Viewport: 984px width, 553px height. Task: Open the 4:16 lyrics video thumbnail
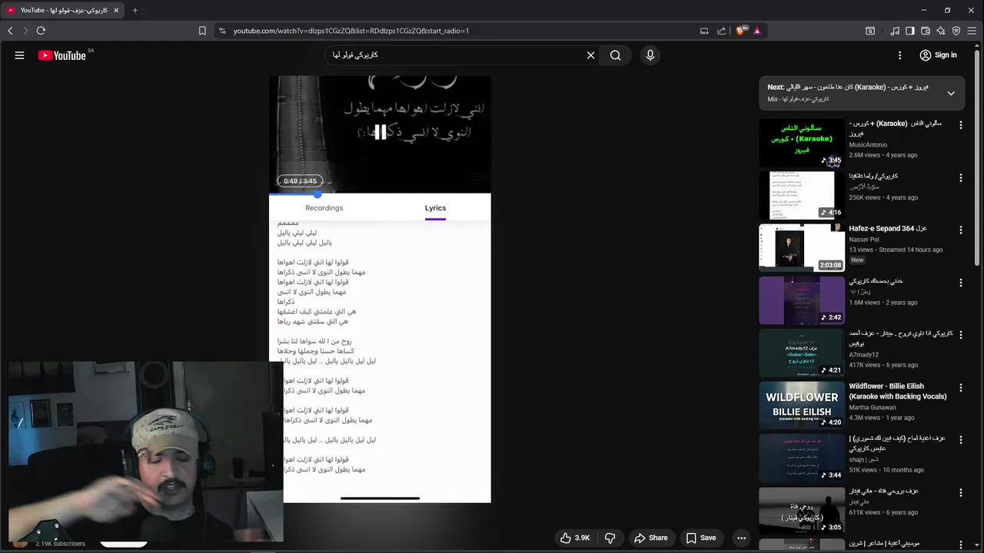pyautogui.click(x=802, y=195)
